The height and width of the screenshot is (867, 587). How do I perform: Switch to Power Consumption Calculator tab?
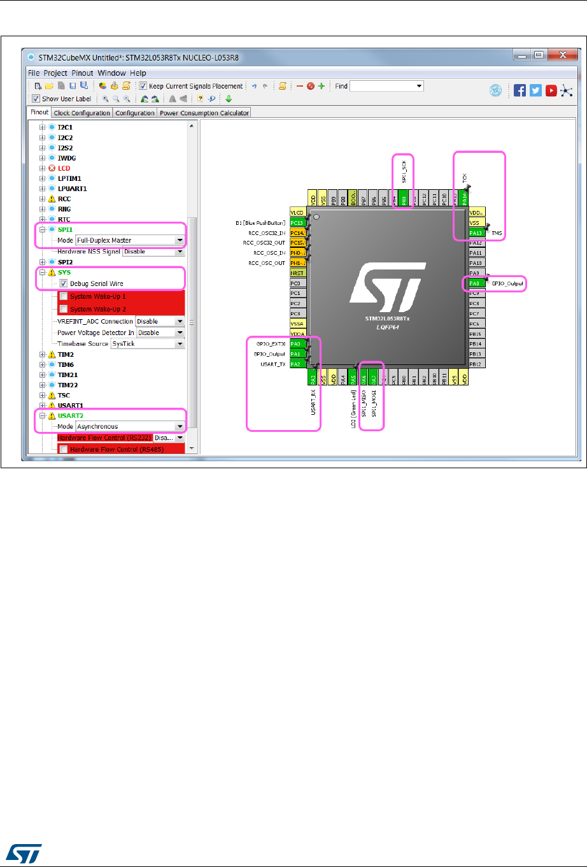coord(204,113)
